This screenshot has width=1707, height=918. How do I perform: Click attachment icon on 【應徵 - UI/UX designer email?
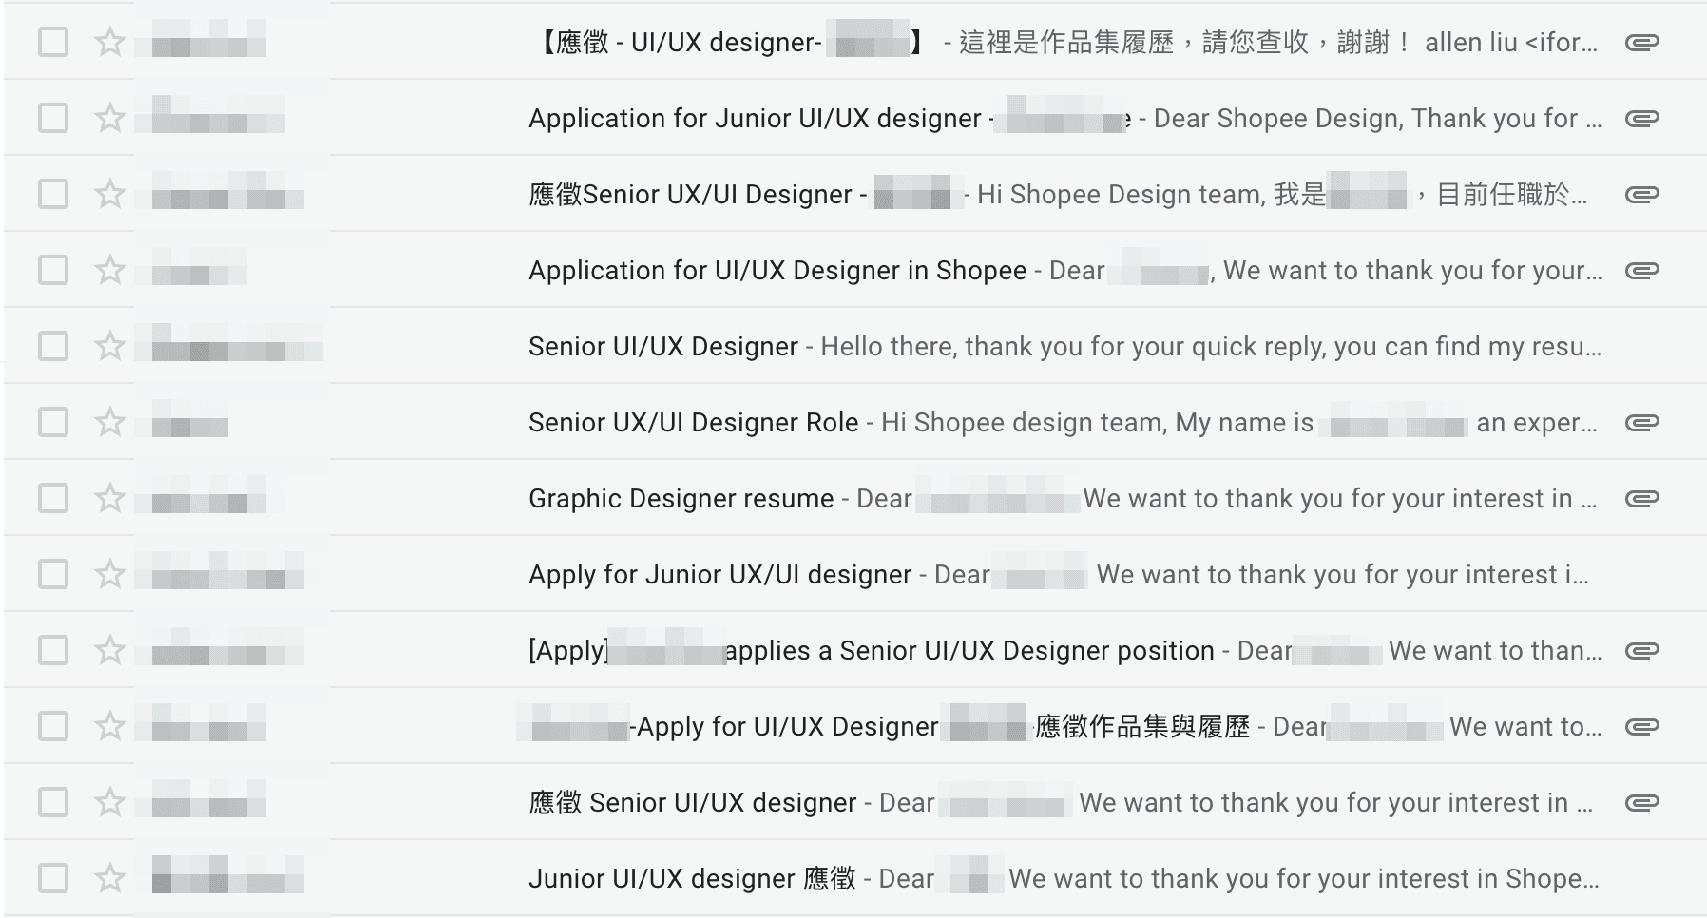coord(1641,42)
